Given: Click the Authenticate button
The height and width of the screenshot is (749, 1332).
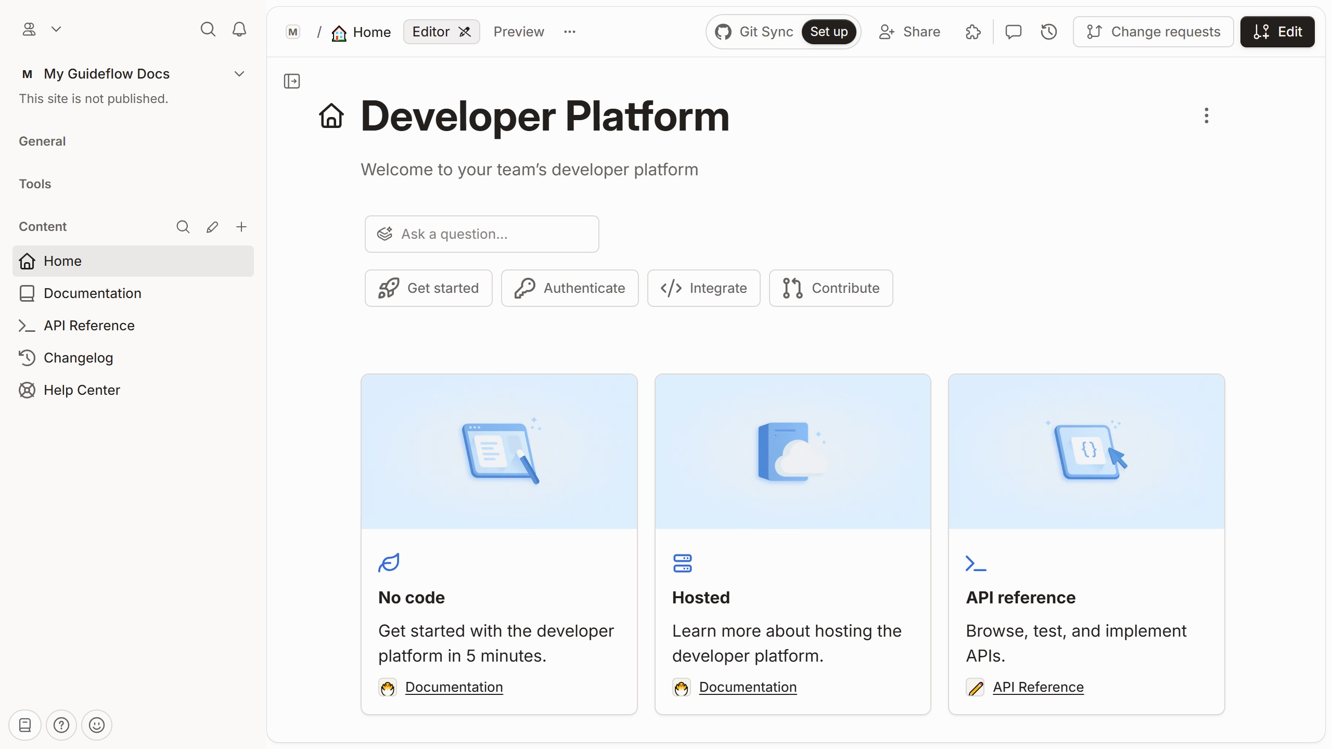Looking at the screenshot, I should point(570,288).
